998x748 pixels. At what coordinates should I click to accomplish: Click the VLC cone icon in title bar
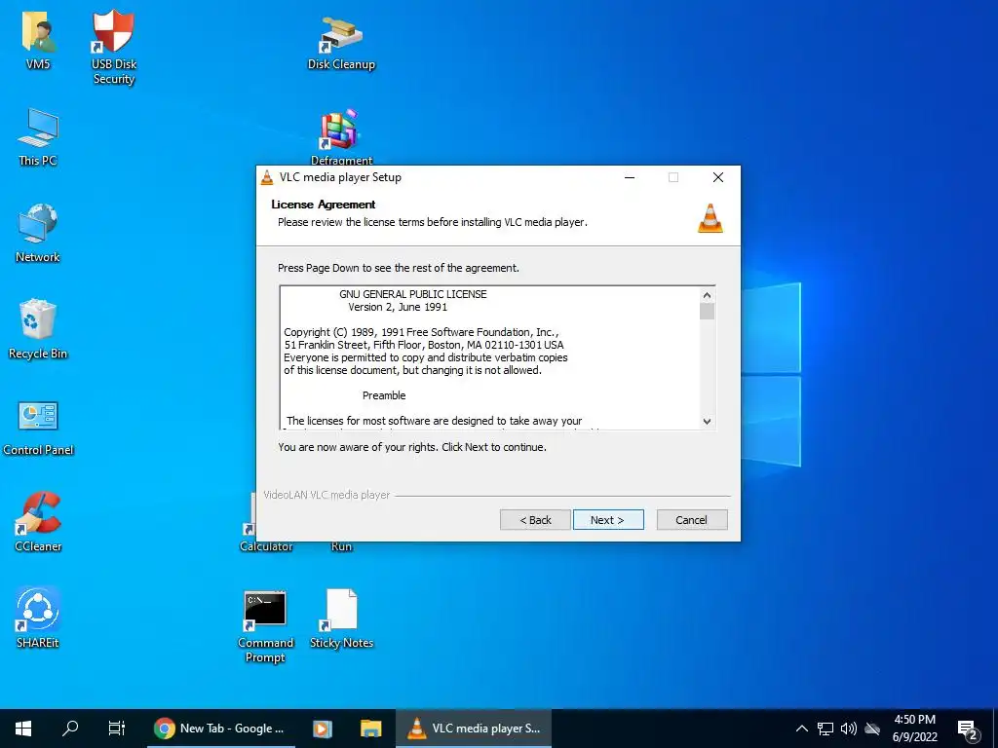(267, 177)
